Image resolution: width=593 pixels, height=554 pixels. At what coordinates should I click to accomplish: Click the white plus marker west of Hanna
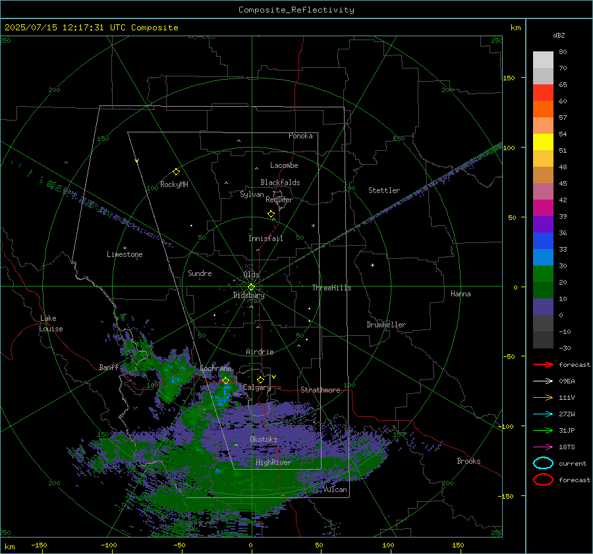coord(372,265)
